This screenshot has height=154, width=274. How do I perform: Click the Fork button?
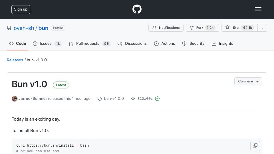point(202,28)
